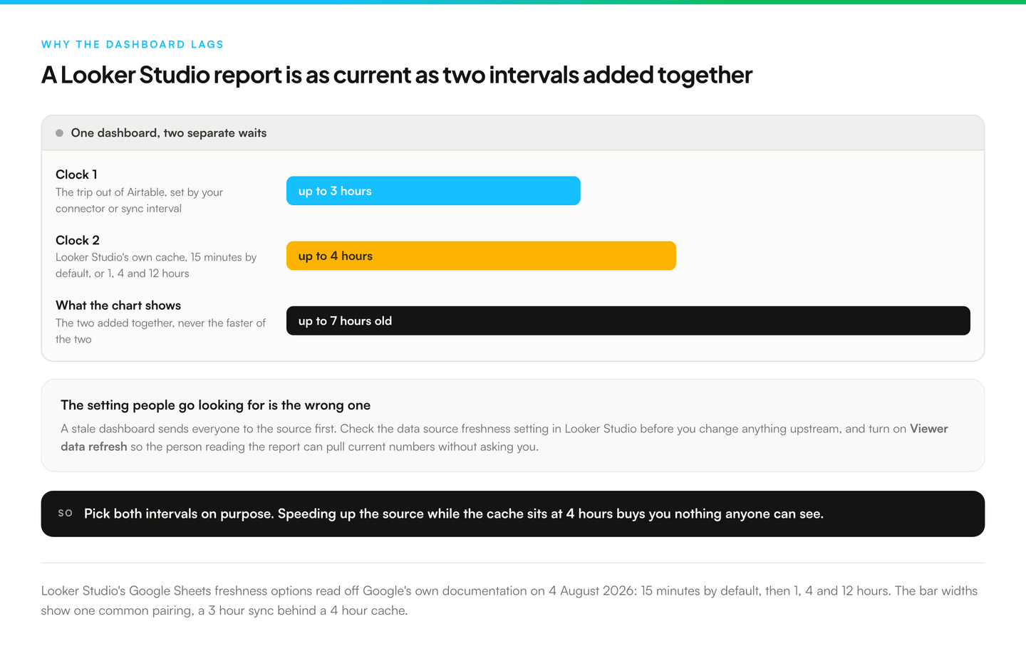This screenshot has height=661, width=1026.
Task: Click the stale dashboard paragraph text
Action: coord(504,437)
